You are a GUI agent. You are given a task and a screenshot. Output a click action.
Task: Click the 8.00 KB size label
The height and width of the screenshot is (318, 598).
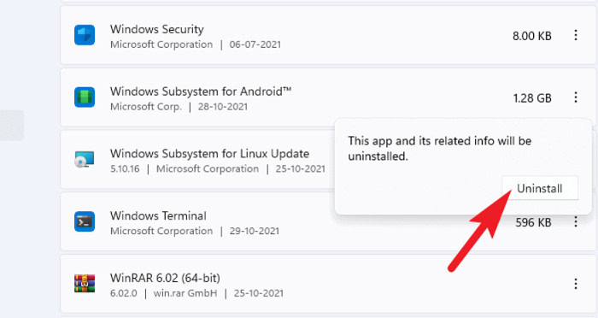532,36
